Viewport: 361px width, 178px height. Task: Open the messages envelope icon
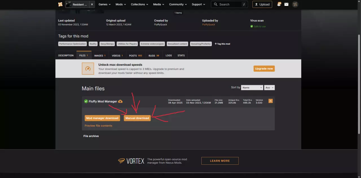[x=287, y=5]
